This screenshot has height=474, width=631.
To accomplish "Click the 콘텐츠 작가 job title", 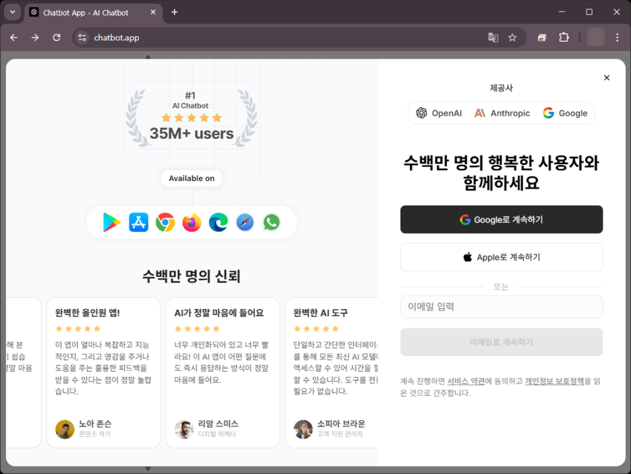I will (x=94, y=434).
